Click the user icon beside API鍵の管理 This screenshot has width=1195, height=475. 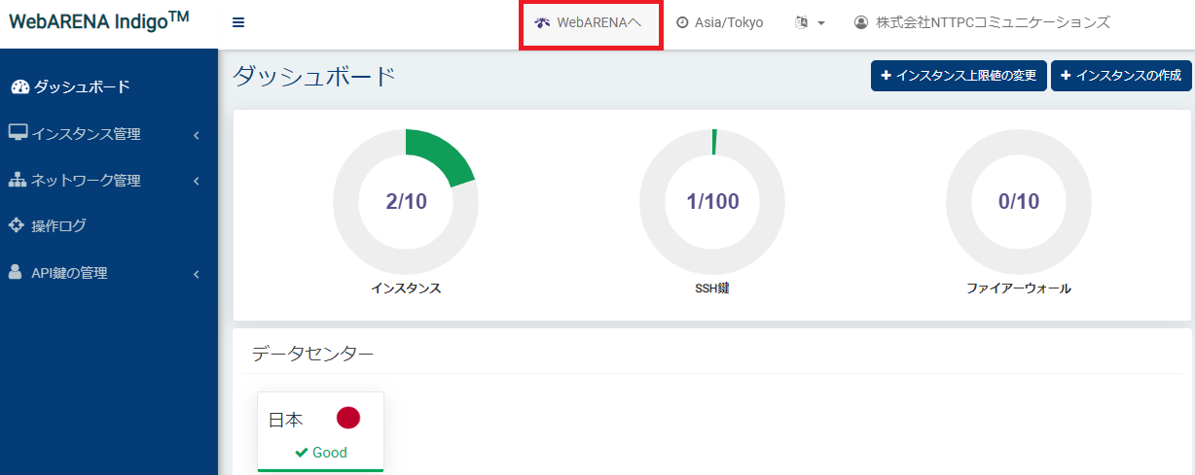point(16,273)
